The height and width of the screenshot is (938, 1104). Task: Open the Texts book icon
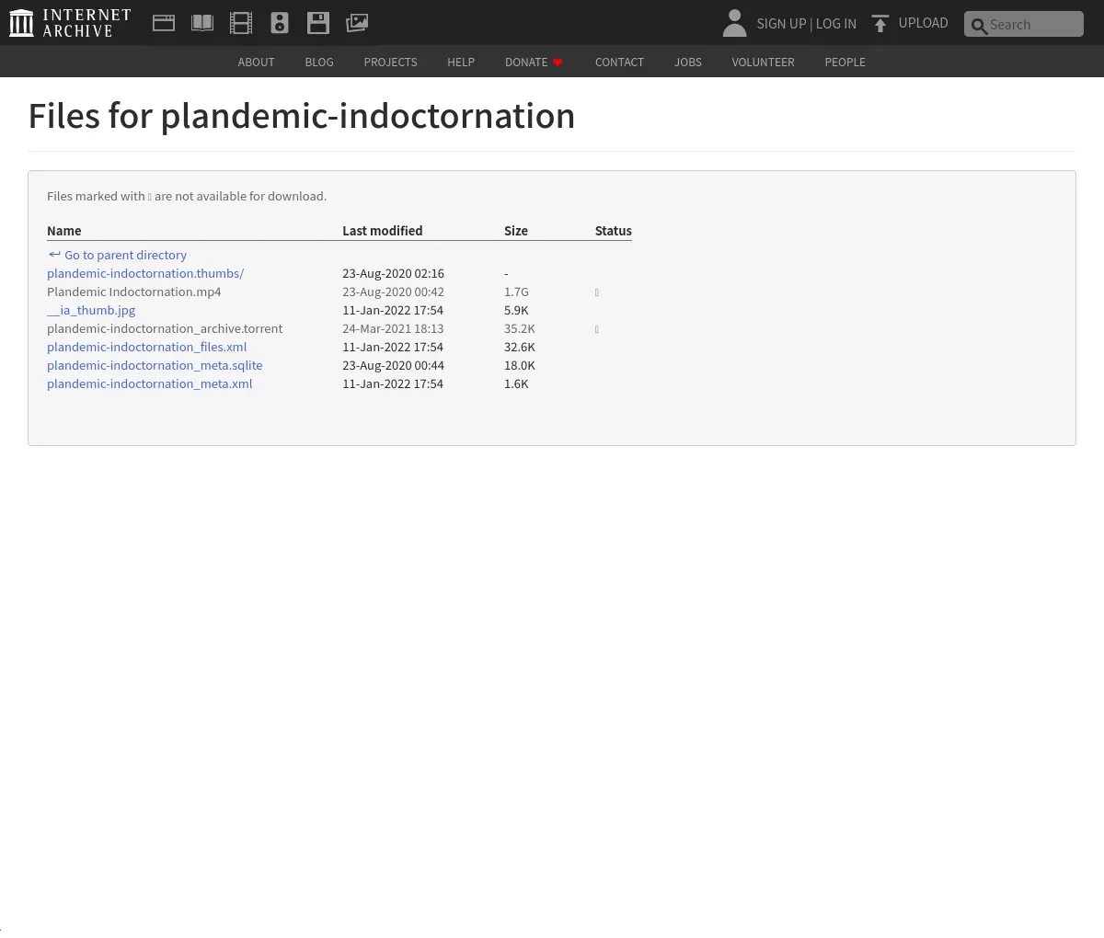tap(202, 23)
